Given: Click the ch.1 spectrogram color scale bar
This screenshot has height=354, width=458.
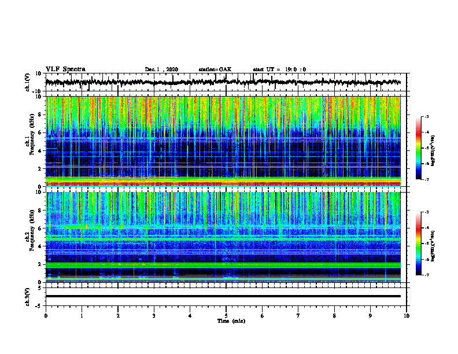Looking at the screenshot, I should click(x=419, y=148).
